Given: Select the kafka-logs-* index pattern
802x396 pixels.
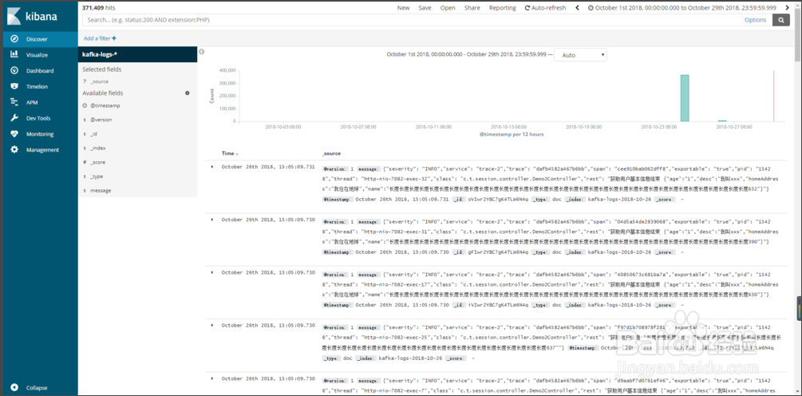Looking at the screenshot, I should point(137,54).
